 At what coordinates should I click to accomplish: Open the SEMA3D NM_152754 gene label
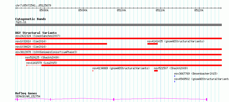click(x=28, y=96)
